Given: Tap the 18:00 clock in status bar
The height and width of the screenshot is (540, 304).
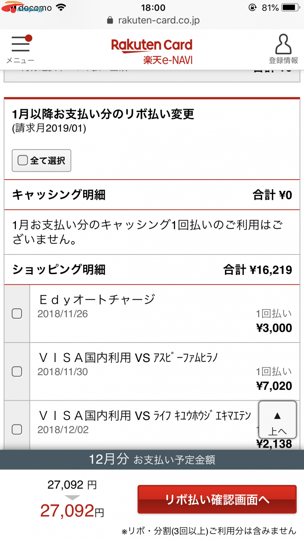Looking at the screenshot, I should coord(153,7).
